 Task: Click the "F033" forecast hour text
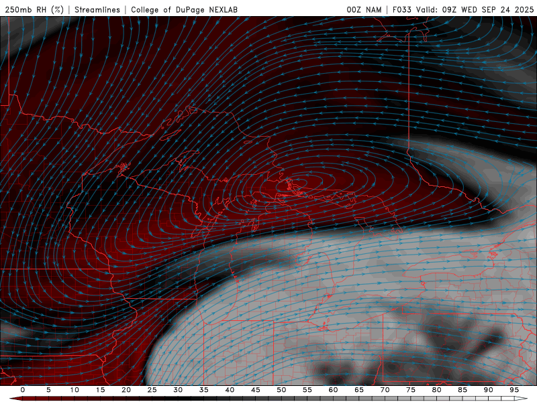click(x=401, y=9)
